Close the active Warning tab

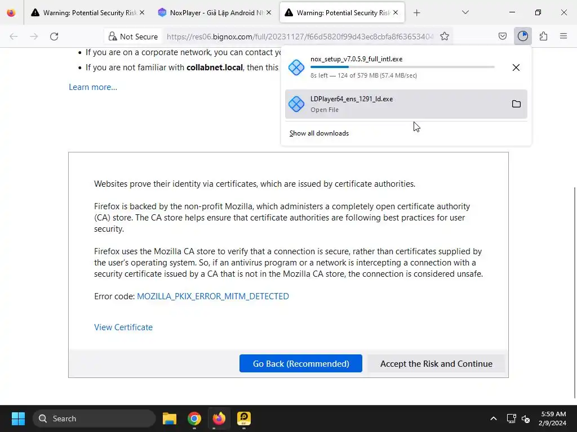395,12
